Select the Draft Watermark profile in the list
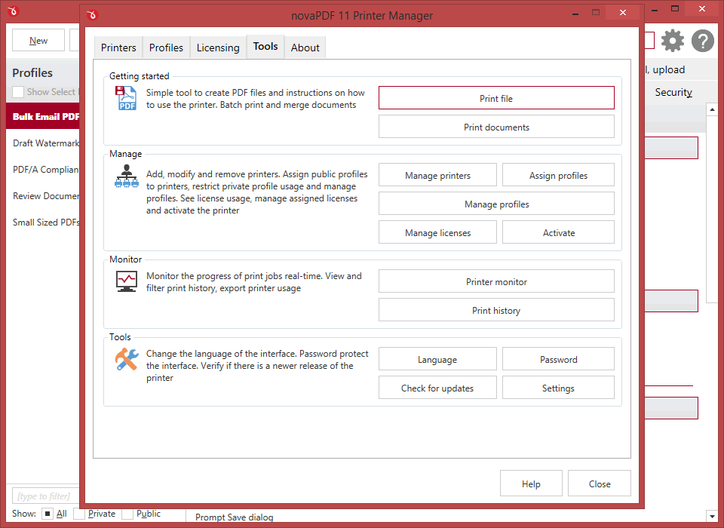The height and width of the screenshot is (528, 724). coord(45,143)
